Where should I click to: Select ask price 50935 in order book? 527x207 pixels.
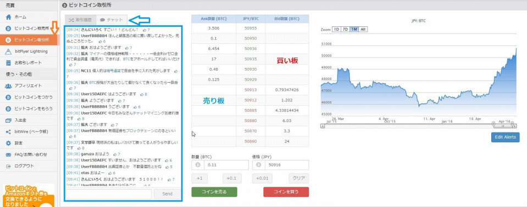tap(251, 59)
